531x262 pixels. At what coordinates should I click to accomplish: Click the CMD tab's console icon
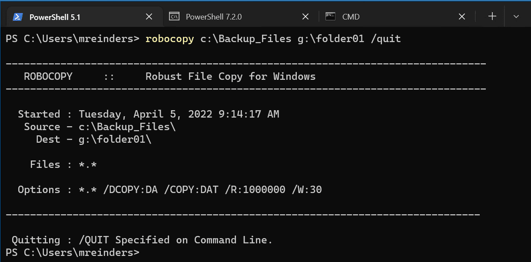pyautogui.click(x=331, y=17)
